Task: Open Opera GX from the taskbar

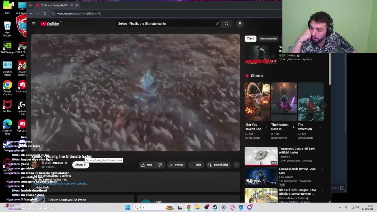Action: point(232,207)
